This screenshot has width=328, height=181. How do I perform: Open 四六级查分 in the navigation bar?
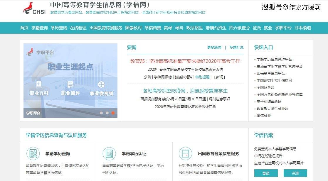coord(240,28)
